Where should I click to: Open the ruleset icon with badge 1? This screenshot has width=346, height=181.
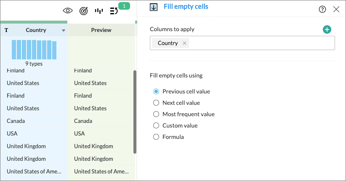114,11
